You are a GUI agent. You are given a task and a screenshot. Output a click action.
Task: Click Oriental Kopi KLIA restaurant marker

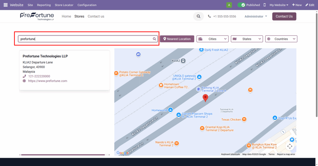pyautogui.click(x=202, y=128)
